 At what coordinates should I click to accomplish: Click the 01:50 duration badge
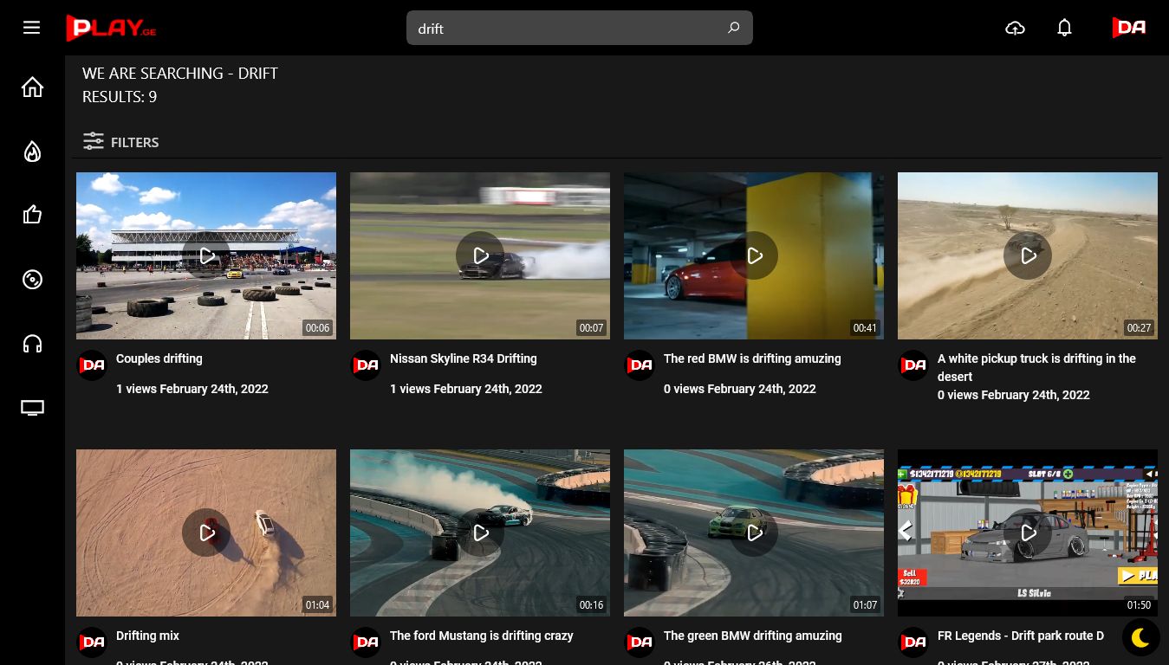tap(1139, 605)
